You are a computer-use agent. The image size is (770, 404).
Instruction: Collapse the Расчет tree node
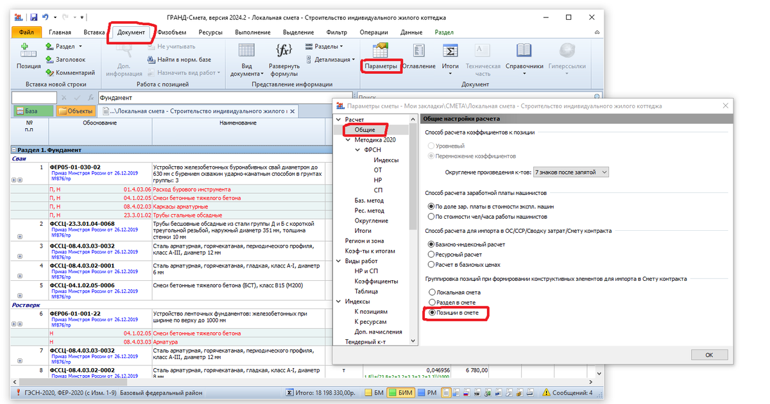pyautogui.click(x=339, y=120)
